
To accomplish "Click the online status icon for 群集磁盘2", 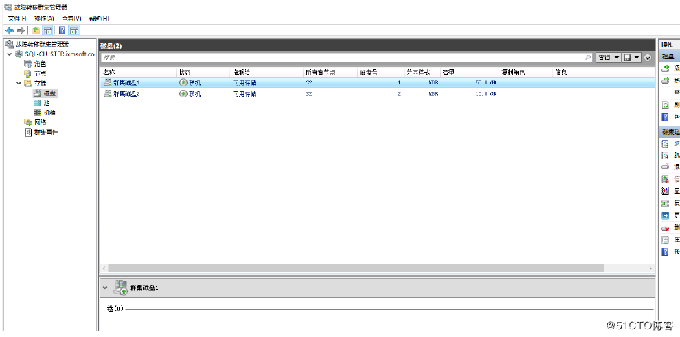I will point(183,93).
